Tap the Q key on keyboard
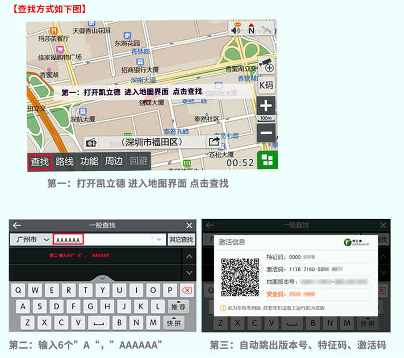Screen dimensions: 404x358 click(18, 290)
